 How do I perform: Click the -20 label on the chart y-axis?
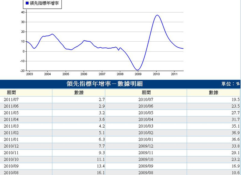[x=22, y=71]
